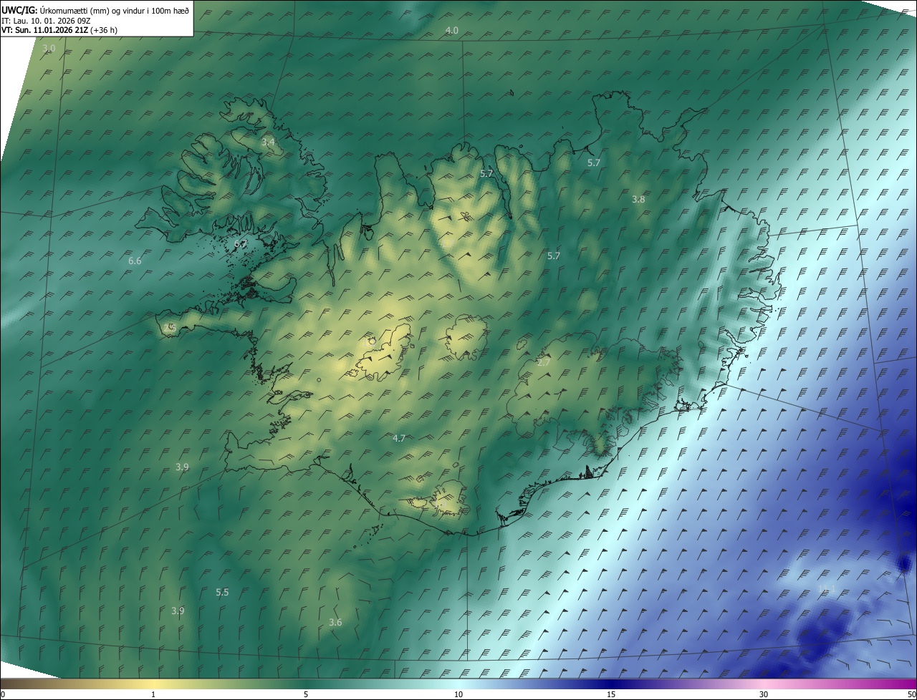Click the '(+36 h)' forecast offset text
The width and height of the screenshot is (917, 700).
pos(105,31)
